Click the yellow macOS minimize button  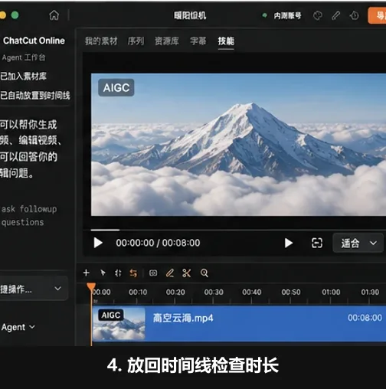(2, 15)
